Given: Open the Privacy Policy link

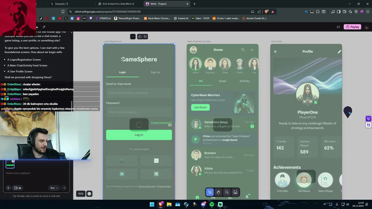Looking at the screenshot, I should [x=164, y=186].
